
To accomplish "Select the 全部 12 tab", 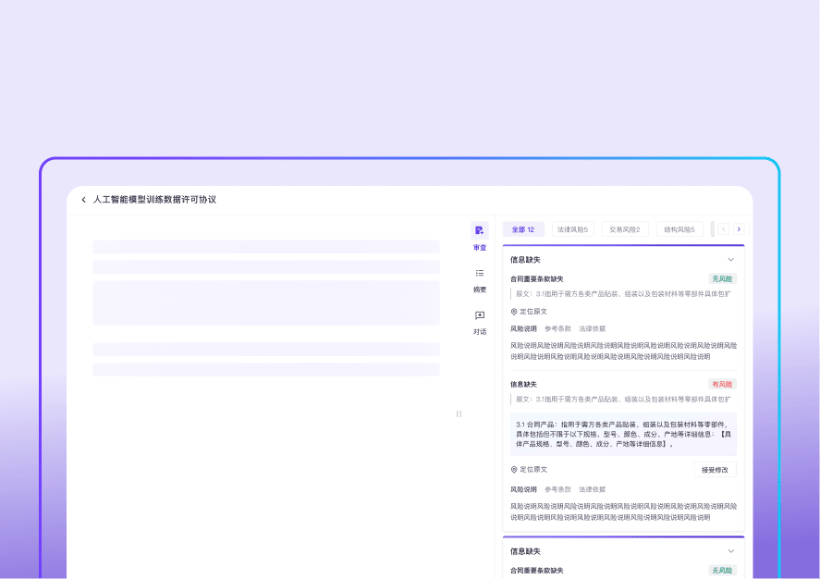I will 523,229.
